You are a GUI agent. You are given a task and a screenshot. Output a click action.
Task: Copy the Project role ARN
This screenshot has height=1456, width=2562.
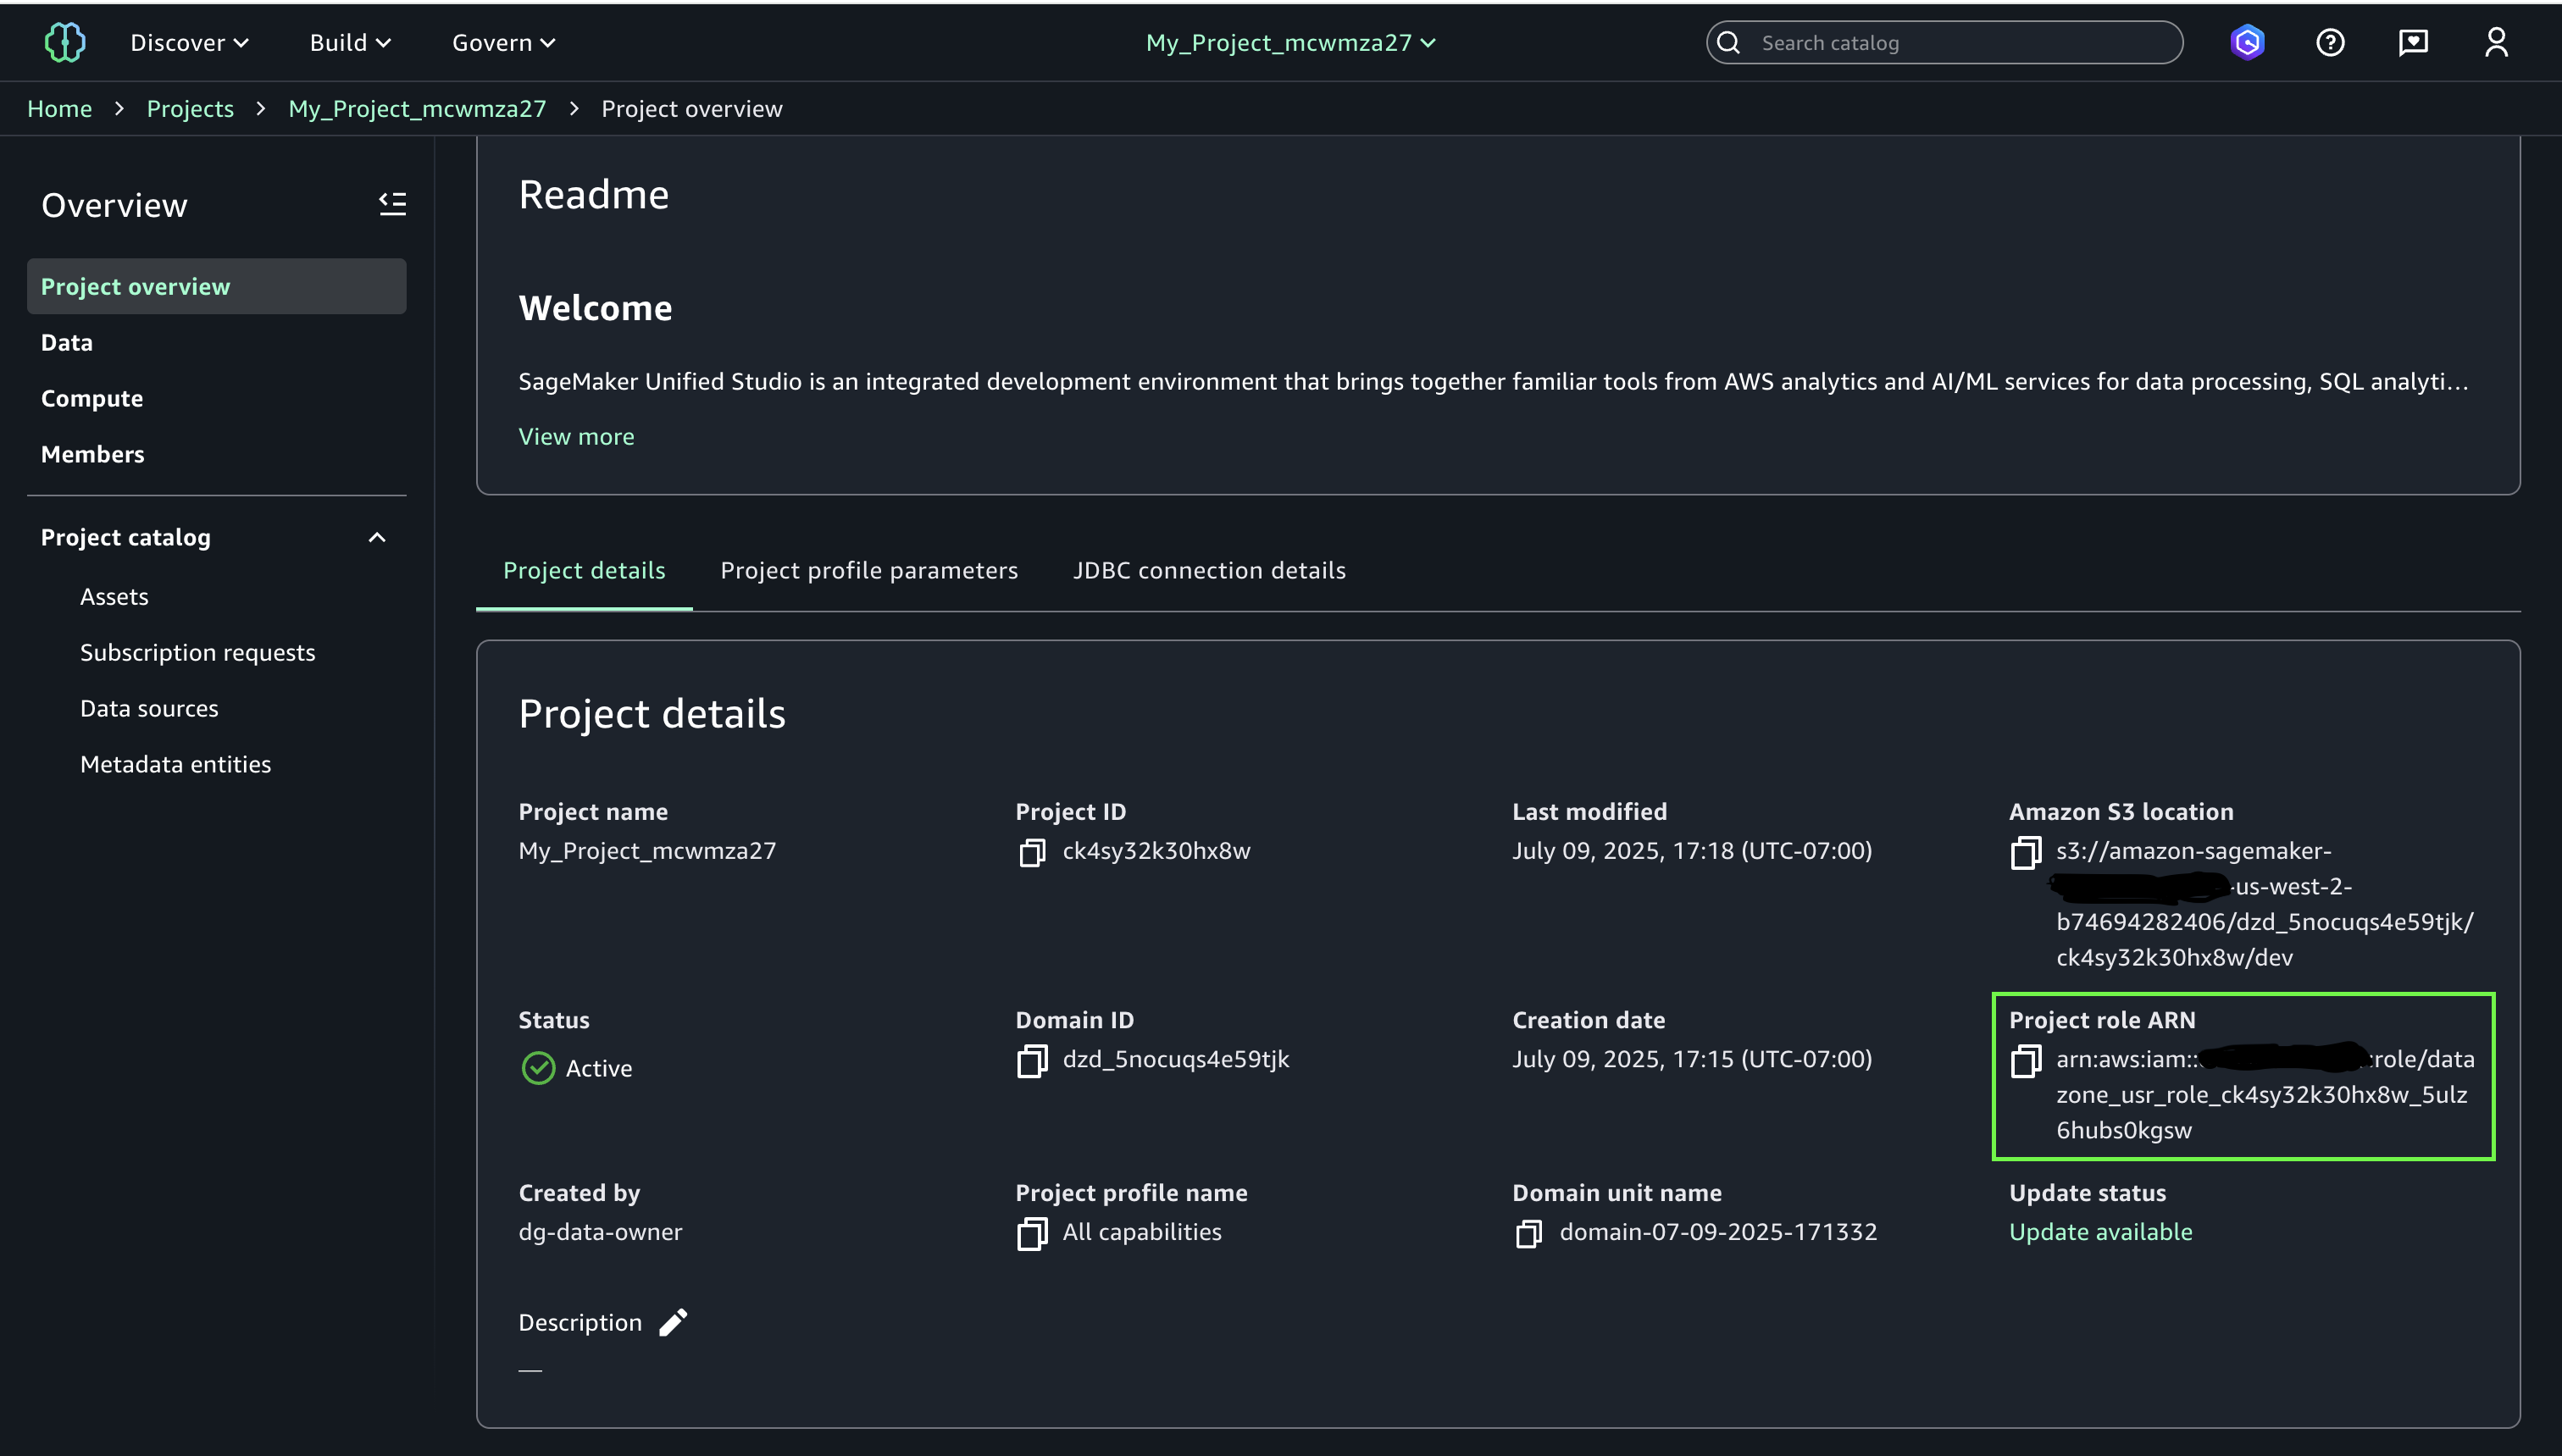(2025, 1060)
